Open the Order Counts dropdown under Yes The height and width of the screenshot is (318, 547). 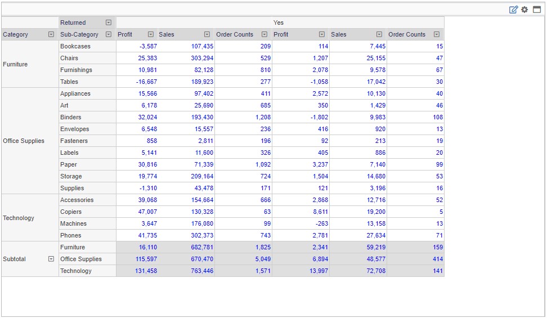point(437,34)
